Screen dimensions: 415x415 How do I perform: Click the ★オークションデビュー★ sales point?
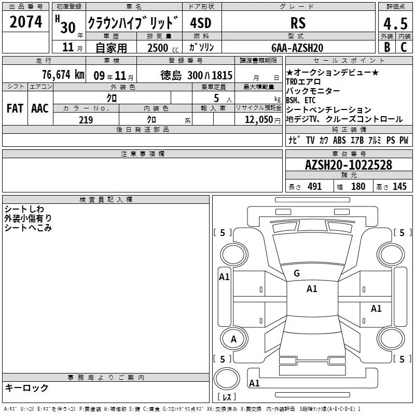[333, 72]
